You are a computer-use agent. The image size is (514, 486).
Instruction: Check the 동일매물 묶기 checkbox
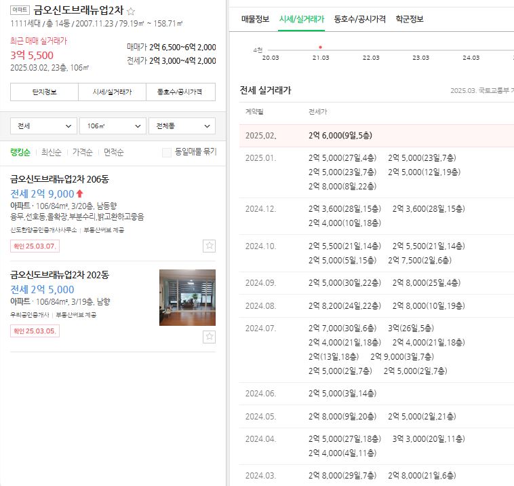[167, 152]
